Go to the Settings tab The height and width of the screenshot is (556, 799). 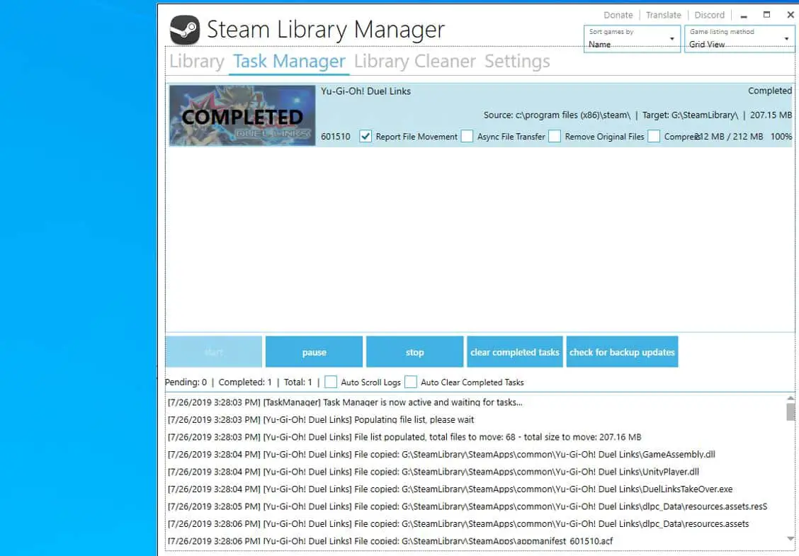(517, 61)
